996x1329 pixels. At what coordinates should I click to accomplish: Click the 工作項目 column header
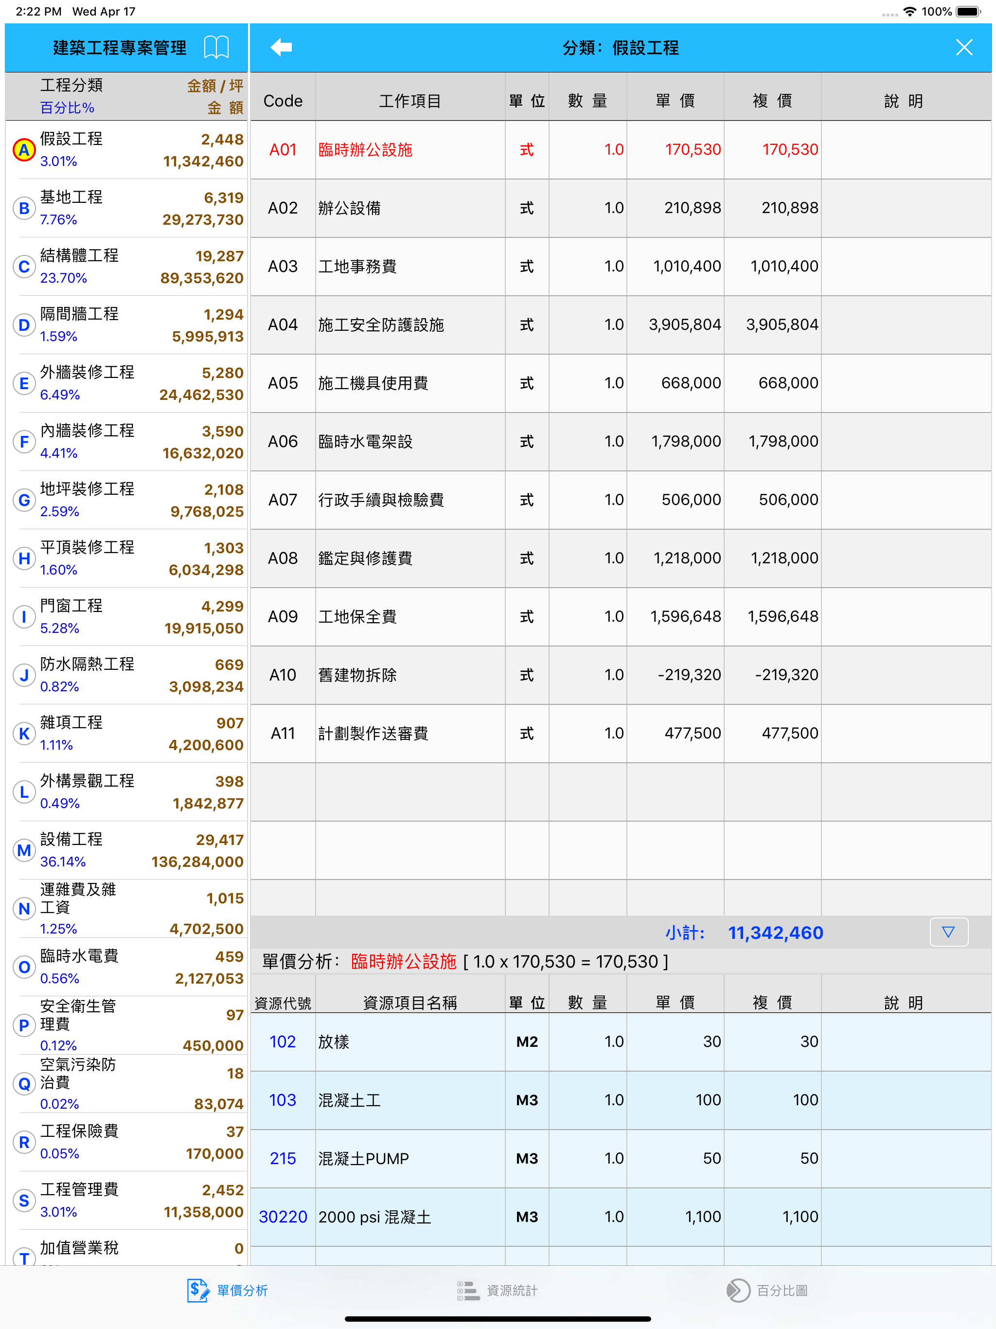pos(409,100)
